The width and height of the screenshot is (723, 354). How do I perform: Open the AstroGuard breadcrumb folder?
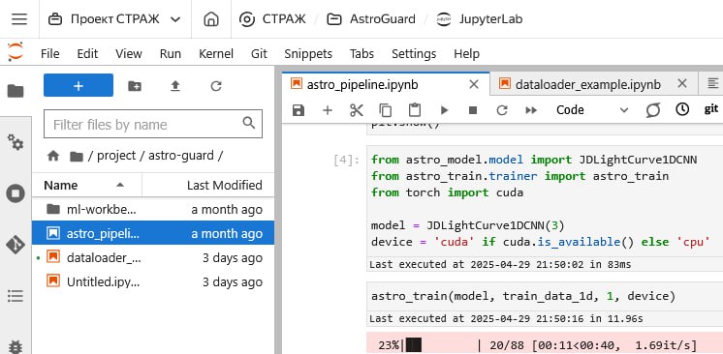[371, 19]
